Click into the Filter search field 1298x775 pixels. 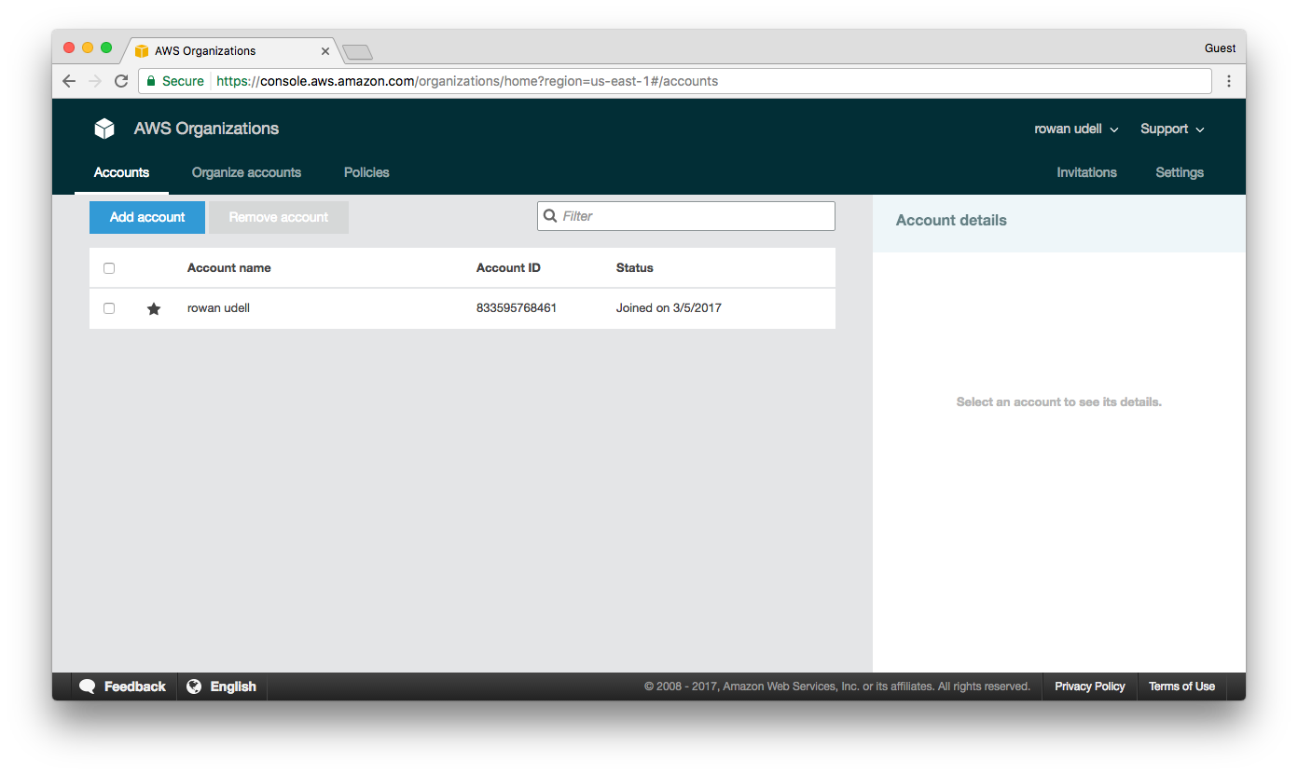coord(686,216)
